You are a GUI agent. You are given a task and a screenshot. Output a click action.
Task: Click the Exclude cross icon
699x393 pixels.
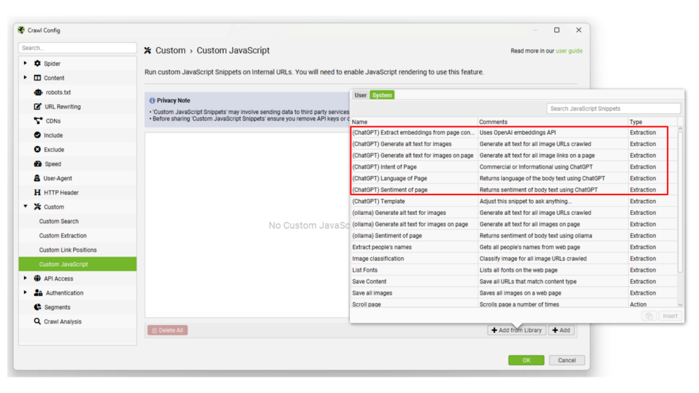(38, 149)
